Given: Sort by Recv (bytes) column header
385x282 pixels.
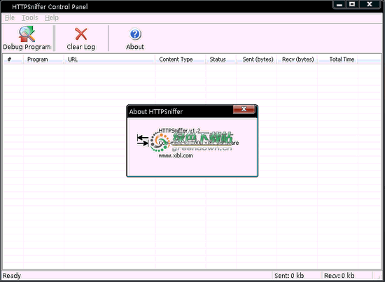Looking at the screenshot, I should (297, 59).
